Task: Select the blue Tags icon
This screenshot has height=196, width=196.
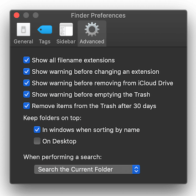Action: pyautogui.click(x=45, y=30)
